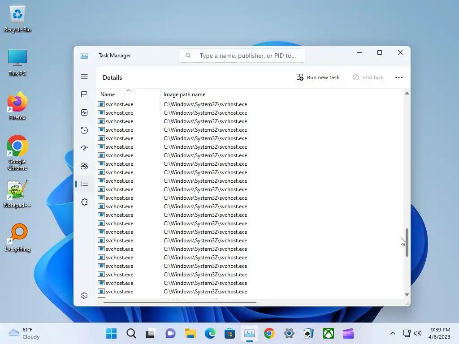
Task: Open Xbox app from the taskbar
Action: point(329,333)
